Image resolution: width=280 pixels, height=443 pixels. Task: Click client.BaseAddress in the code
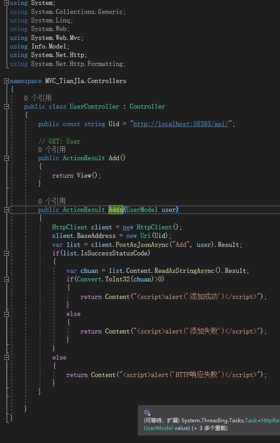pos(84,236)
